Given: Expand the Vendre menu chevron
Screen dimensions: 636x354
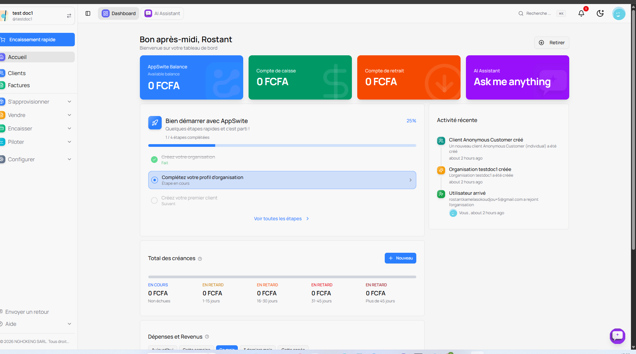Looking at the screenshot, I should 69,115.
